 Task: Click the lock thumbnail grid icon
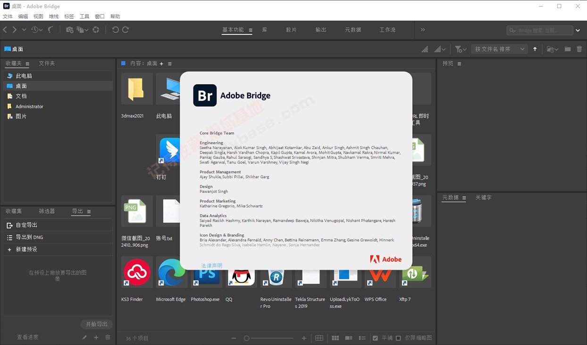pyautogui.click(x=319, y=338)
